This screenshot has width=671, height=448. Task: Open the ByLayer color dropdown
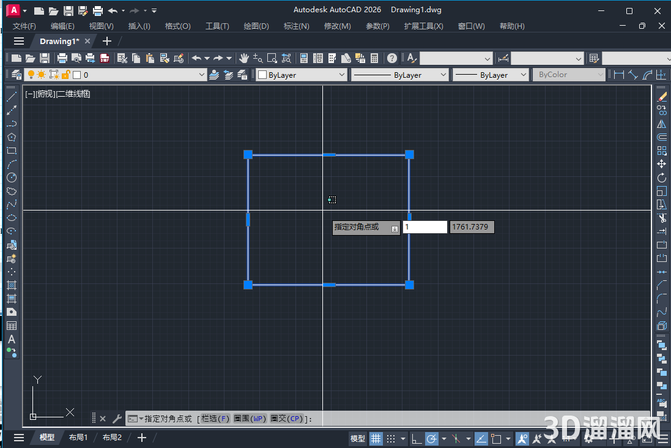[x=342, y=75]
